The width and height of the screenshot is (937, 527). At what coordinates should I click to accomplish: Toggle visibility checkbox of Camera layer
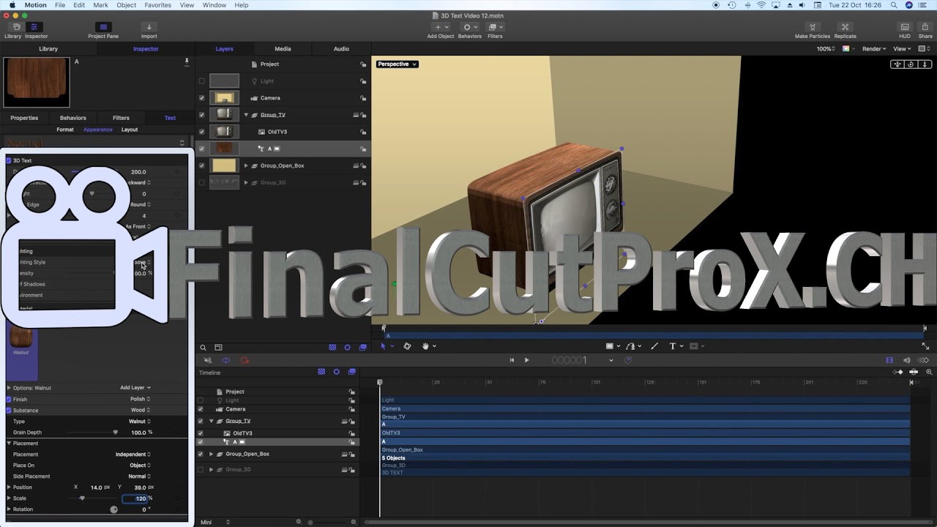[x=202, y=98]
